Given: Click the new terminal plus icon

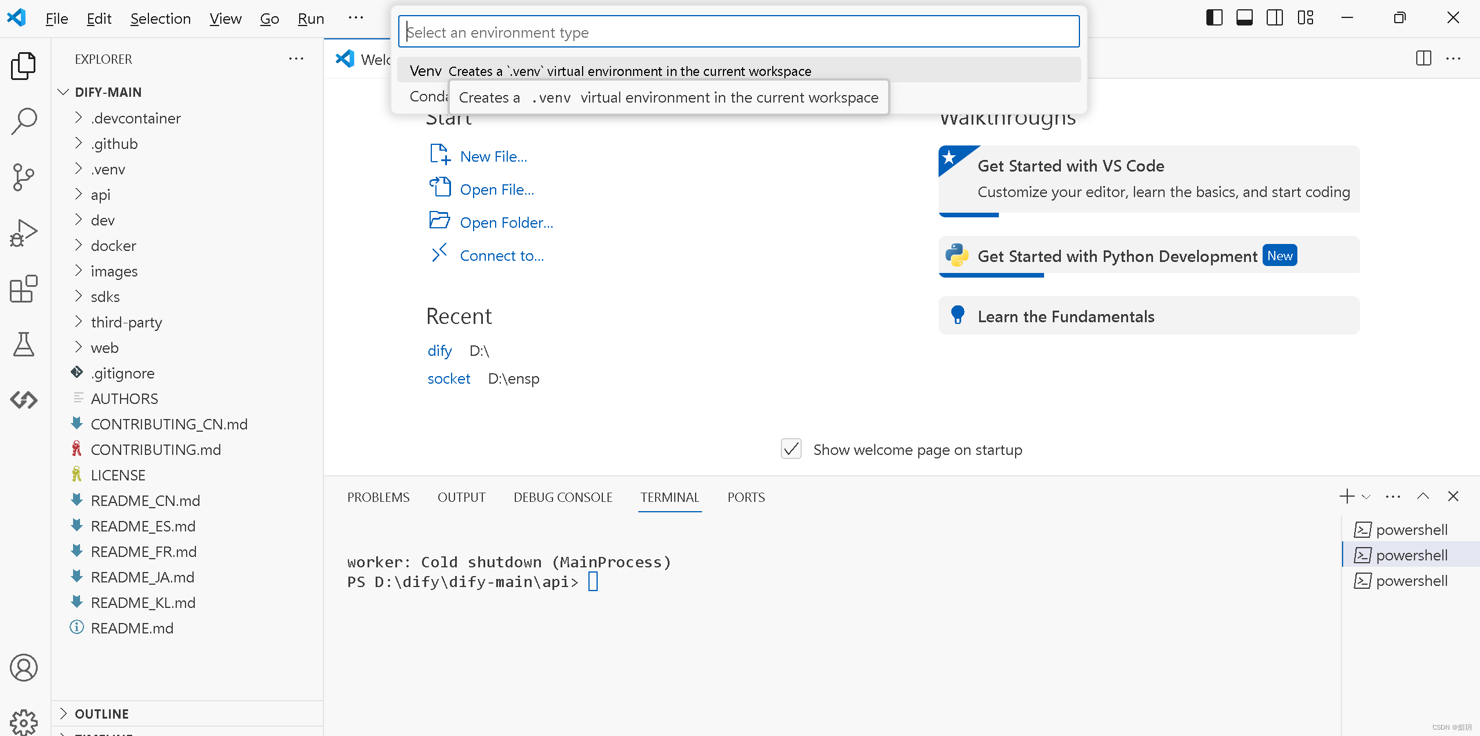Looking at the screenshot, I should point(1347,497).
